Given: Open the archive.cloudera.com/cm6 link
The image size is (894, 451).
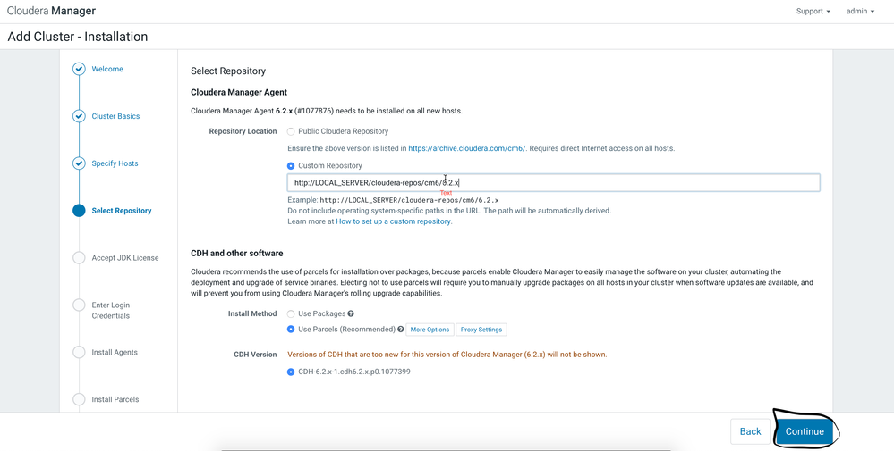Looking at the screenshot, I should tap(466, 148).
